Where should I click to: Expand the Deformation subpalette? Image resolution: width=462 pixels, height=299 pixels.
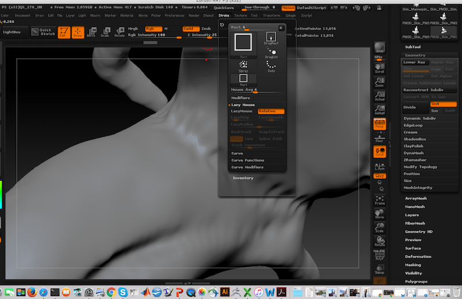pos(418,257)
